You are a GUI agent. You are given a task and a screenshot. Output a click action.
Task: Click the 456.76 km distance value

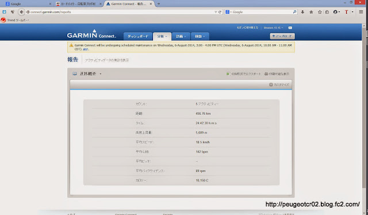tap(203, 114)
